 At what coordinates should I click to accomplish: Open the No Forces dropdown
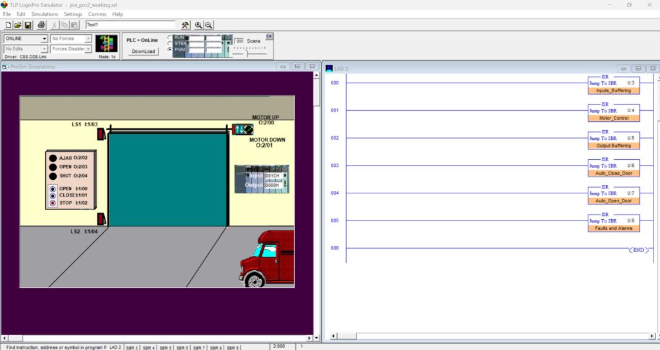click(89, 39)
